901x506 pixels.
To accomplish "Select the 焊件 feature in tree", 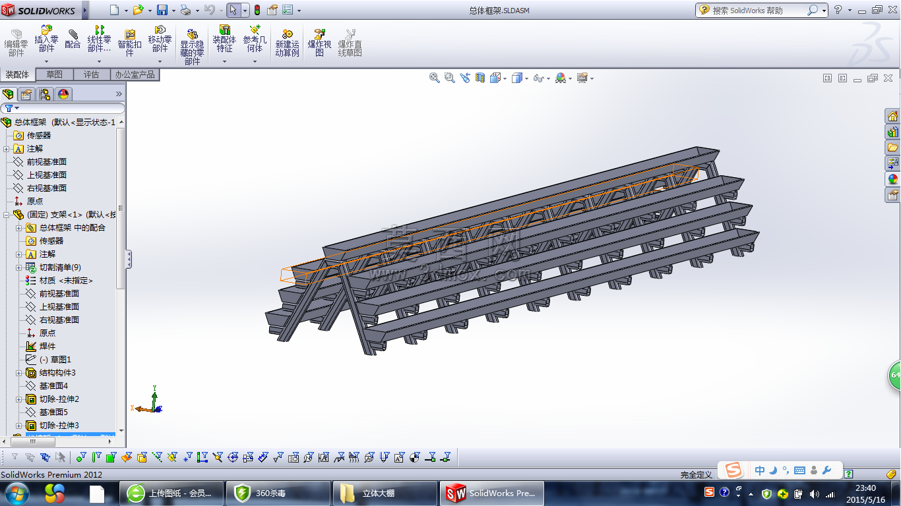I will (47, 347).
